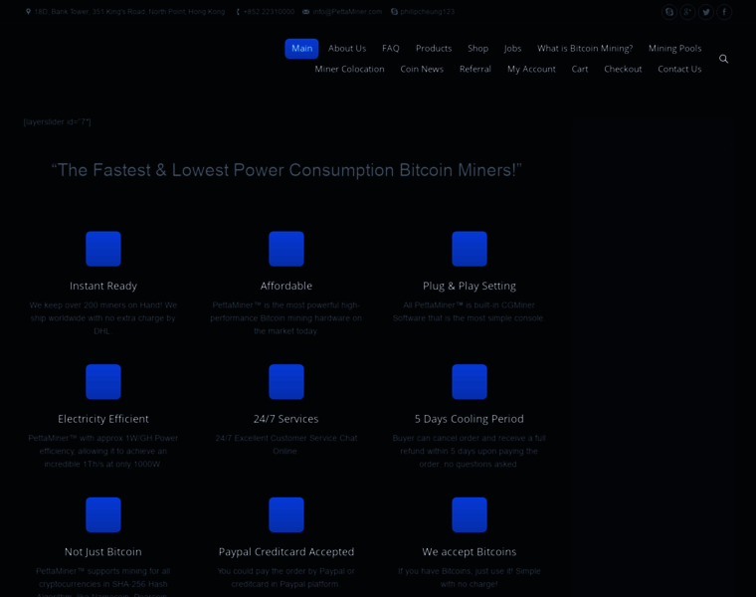Select the Main menu item
This screenshot has width=756, height=597.
(301, 49)
